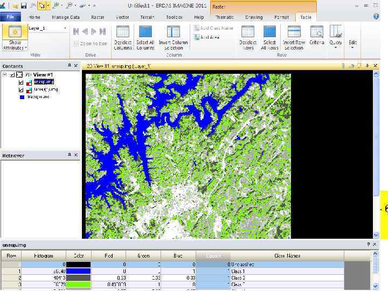
Task: Click the green color swatch in row 3
Action: click(x=78, y=284)
